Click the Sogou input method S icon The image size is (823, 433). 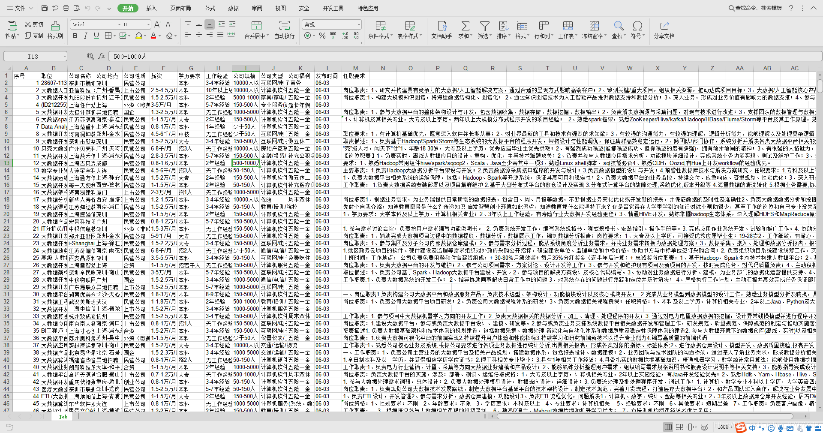coord(741,427)
